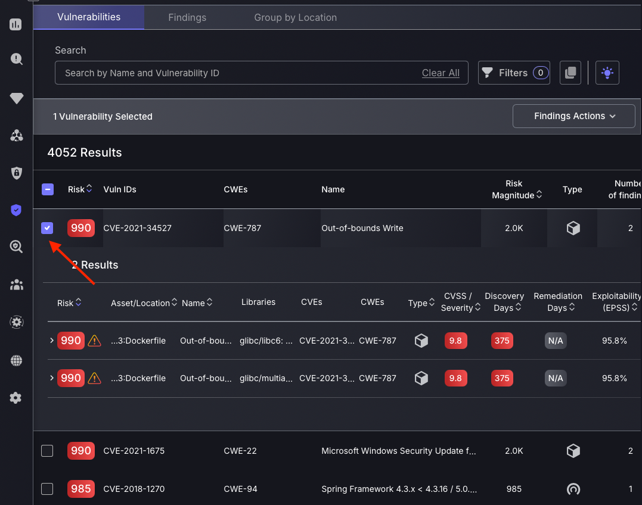The width and height of the screenshot is (642, 505).
Task: Sort findings by Type column arrows
Action: [x=432, y=302]
